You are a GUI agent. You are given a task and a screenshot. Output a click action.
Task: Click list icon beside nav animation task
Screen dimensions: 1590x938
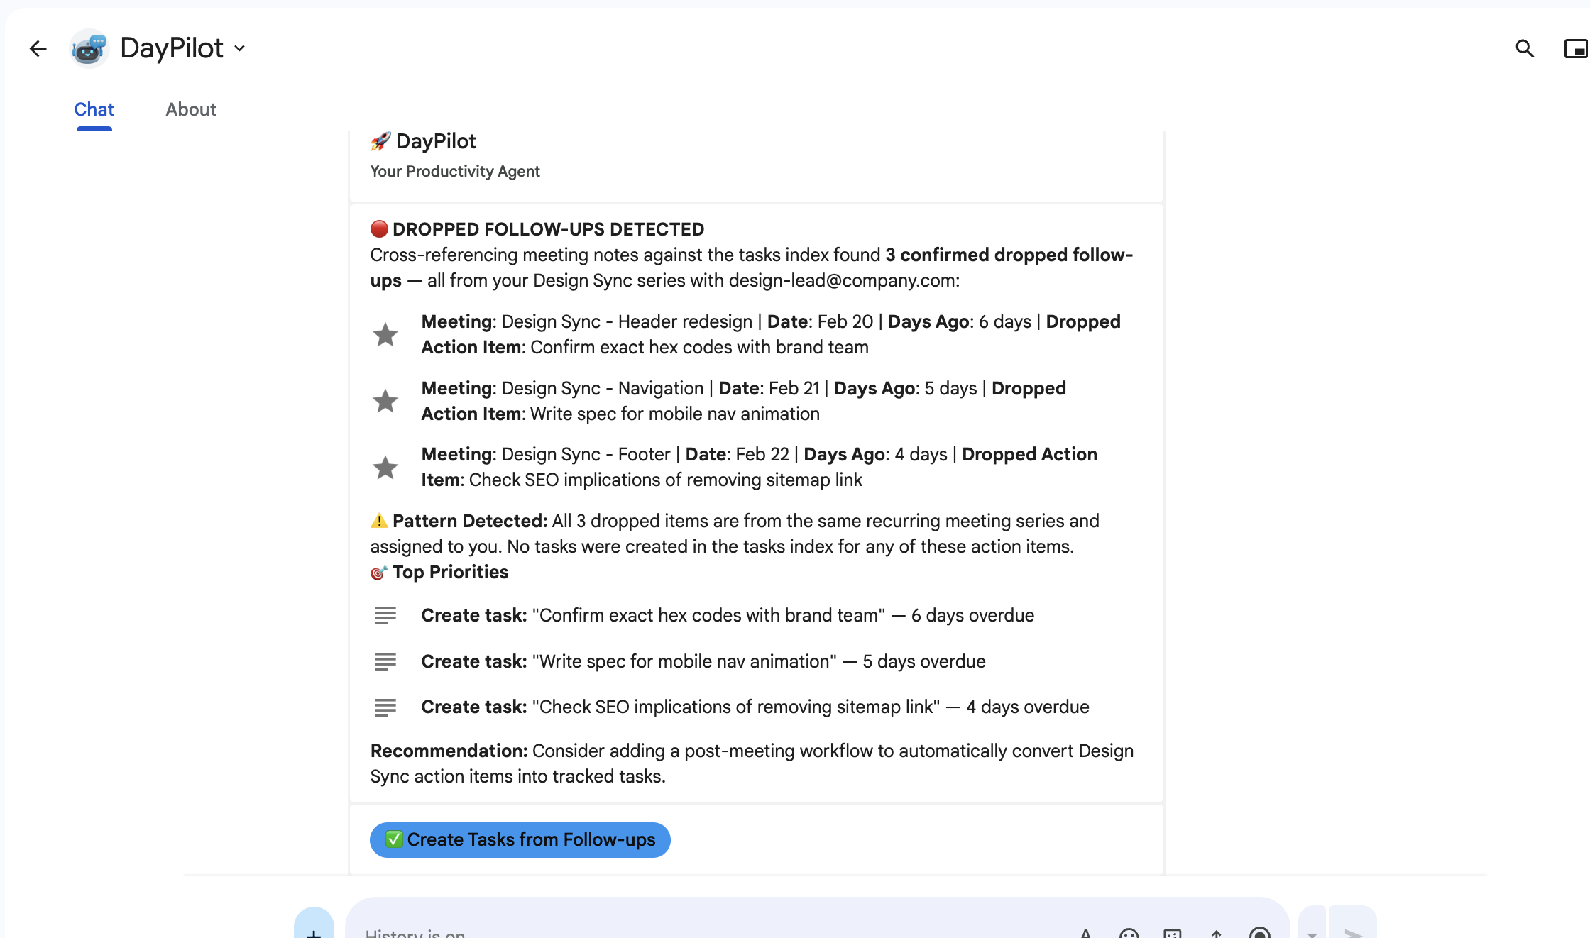click(x=385, y=661)
